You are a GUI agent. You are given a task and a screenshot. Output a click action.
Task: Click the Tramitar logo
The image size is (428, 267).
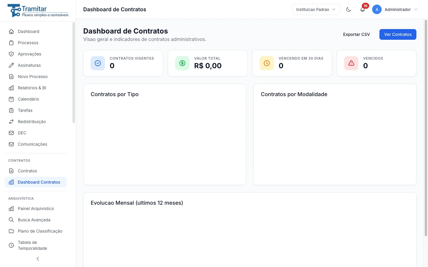pos(38,10)
